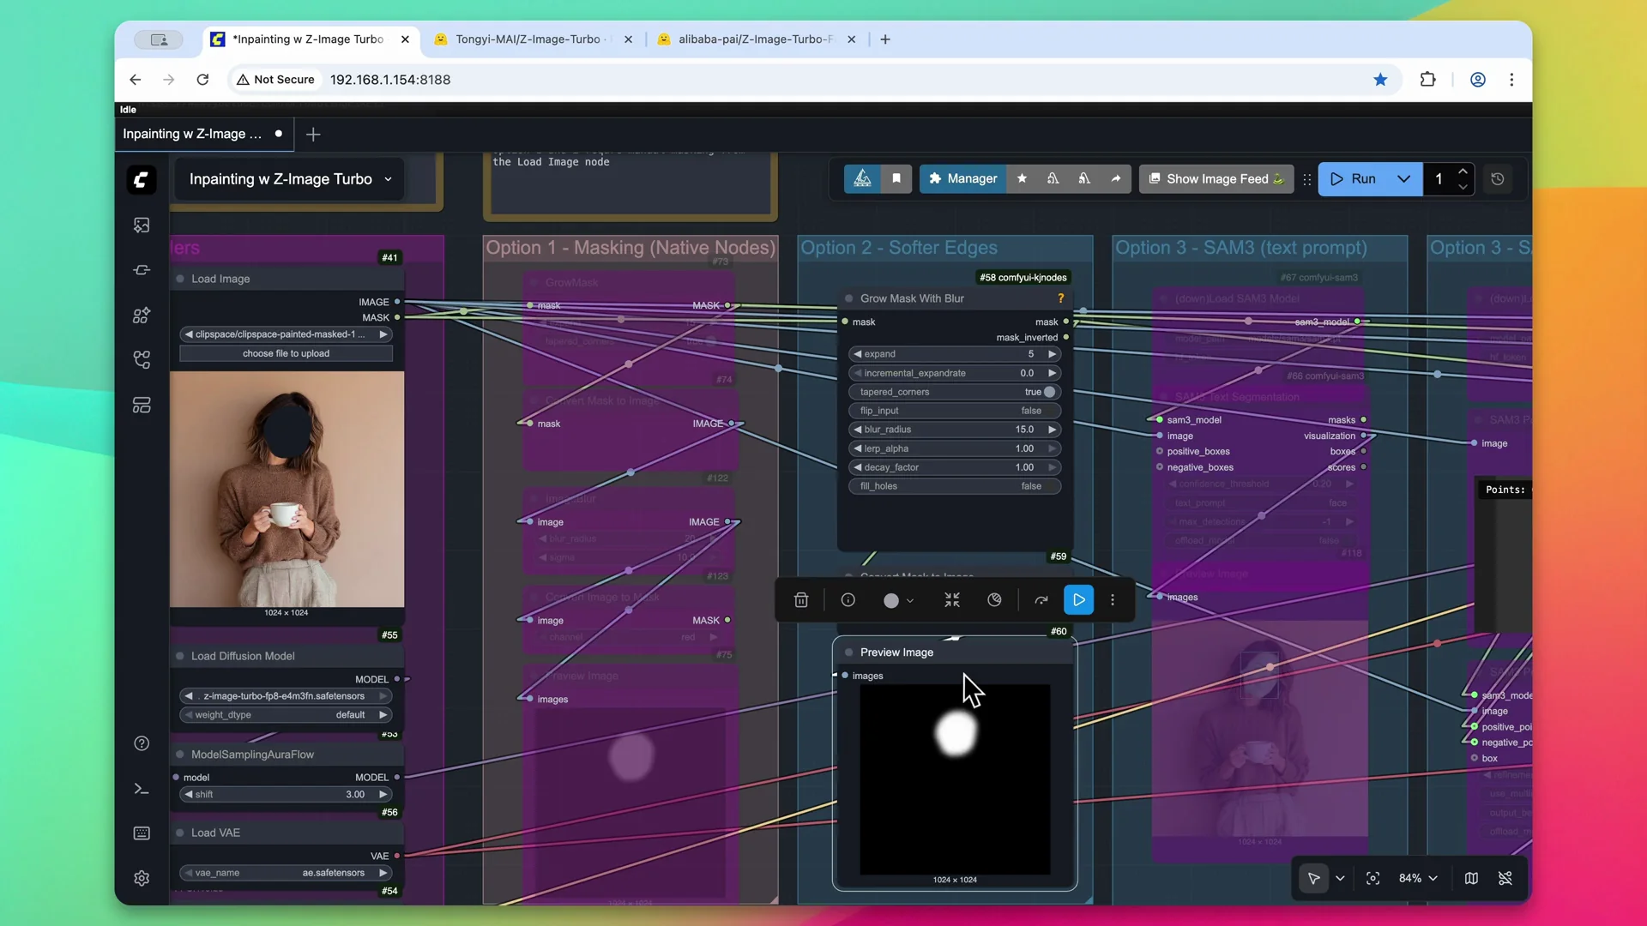Collapse the selected node with the minimize icon
This screenshot has height=926, width=1647.
point(951,600)
